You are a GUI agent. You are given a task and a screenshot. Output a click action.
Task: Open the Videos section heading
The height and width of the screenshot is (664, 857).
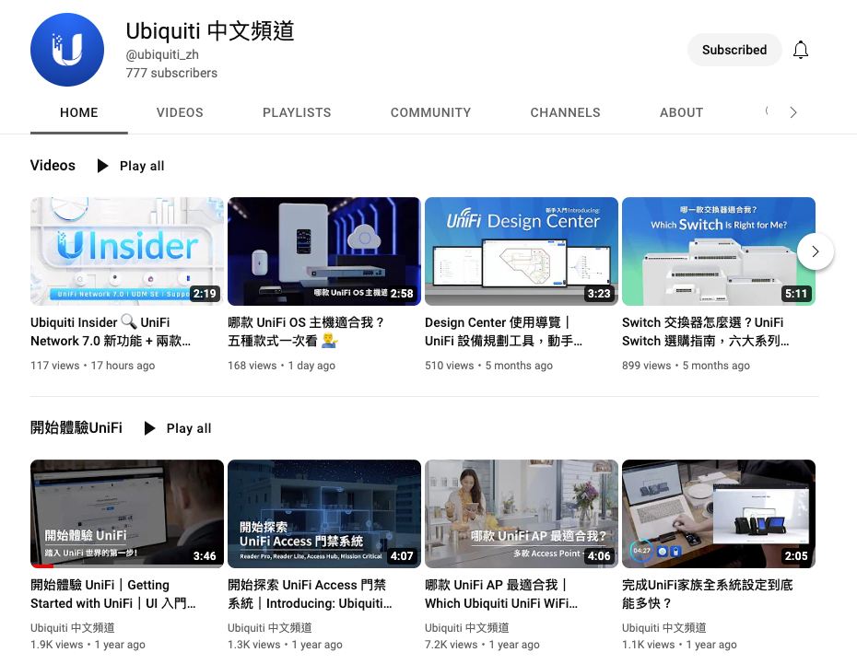[53, 166]
